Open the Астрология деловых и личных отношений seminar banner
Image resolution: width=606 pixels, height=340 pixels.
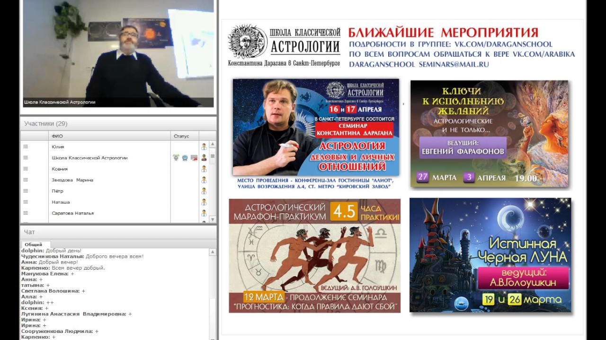(316, 127)
